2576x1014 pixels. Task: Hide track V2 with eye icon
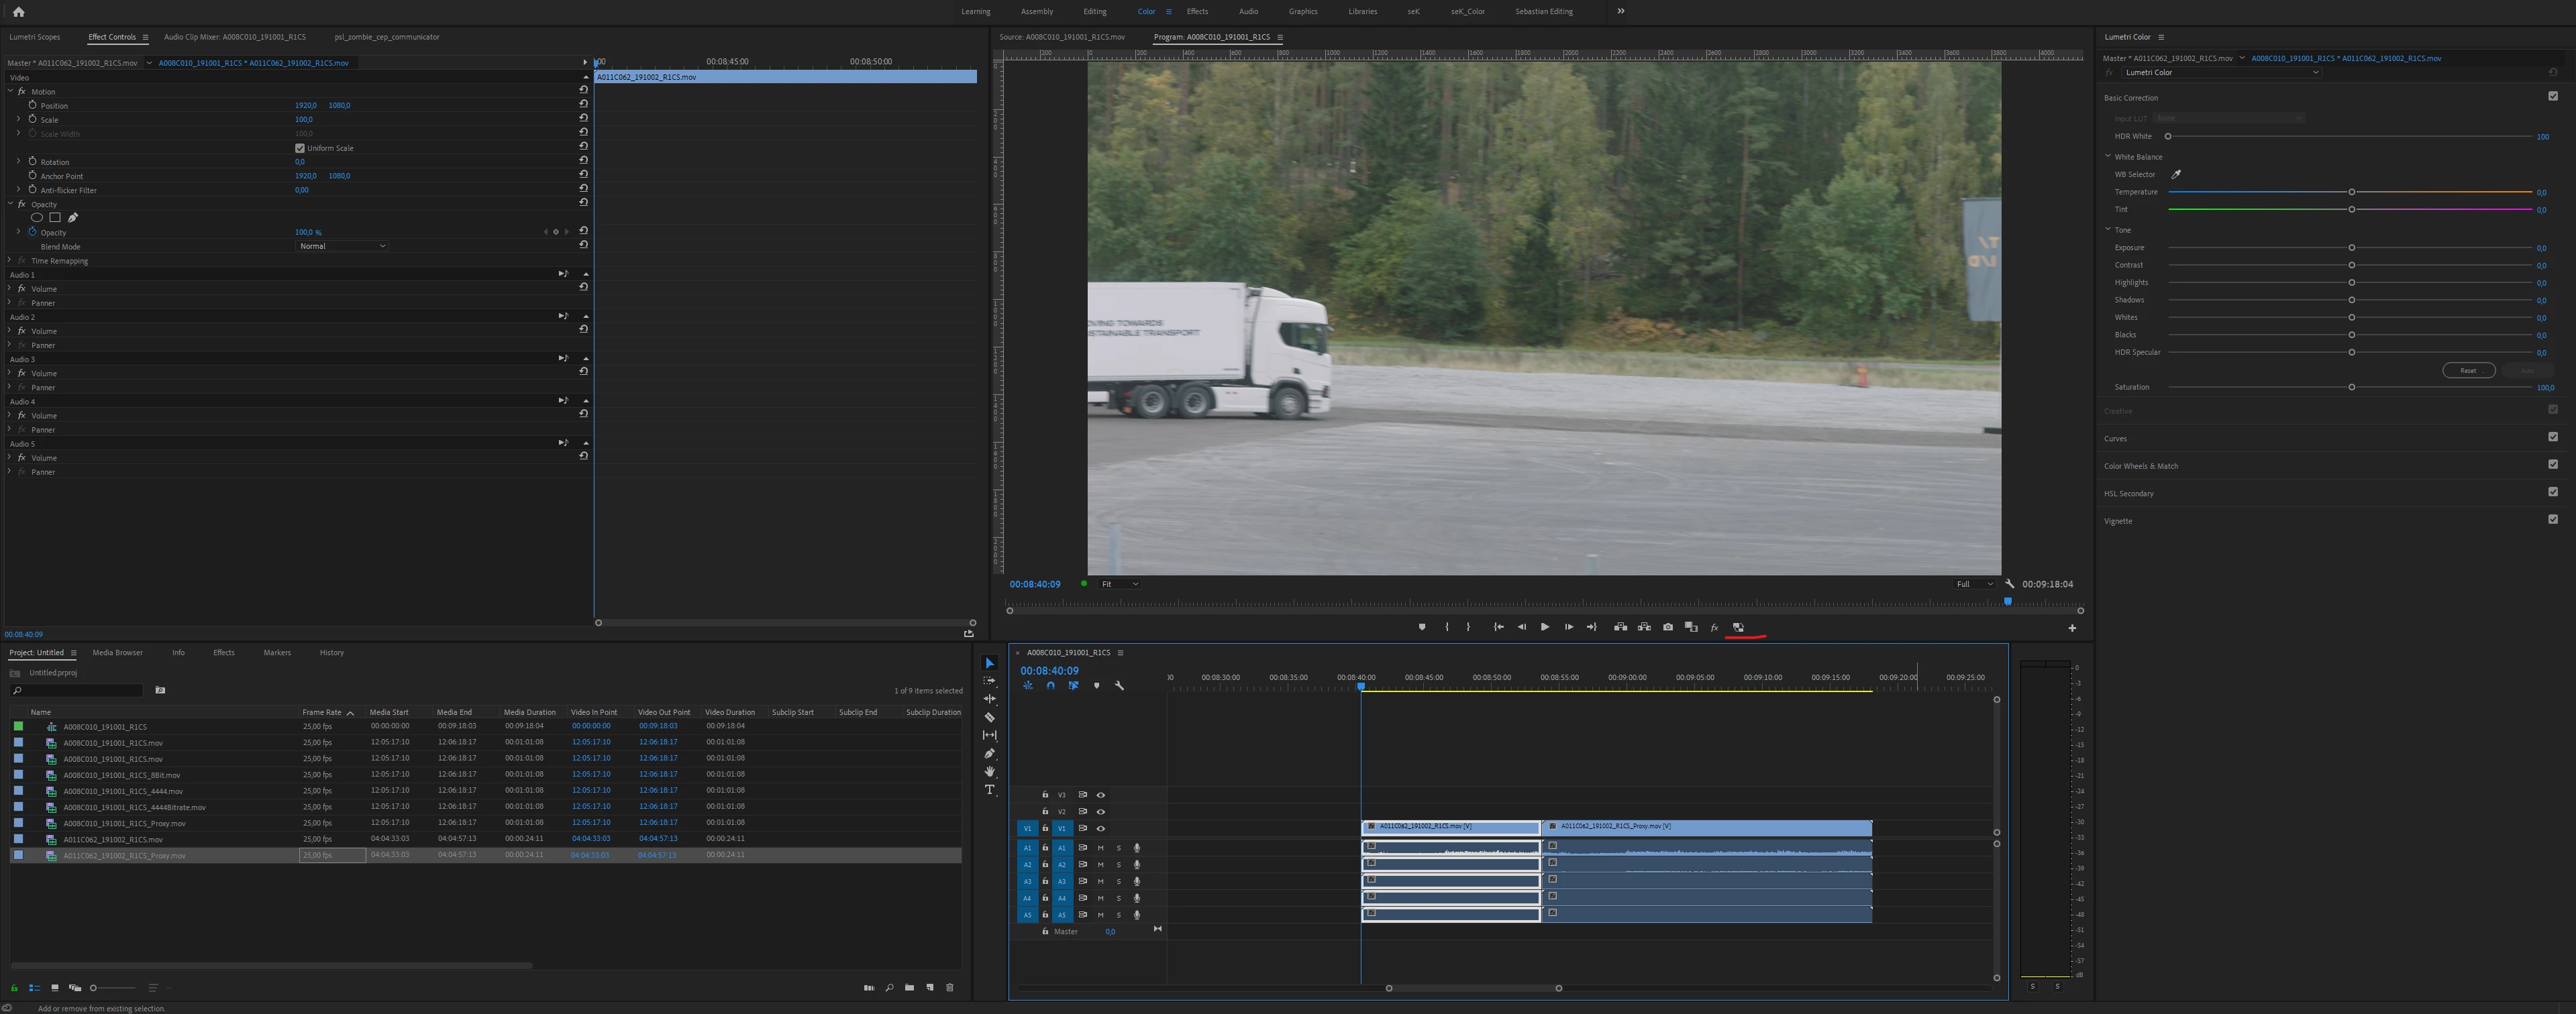point(1101,811)
